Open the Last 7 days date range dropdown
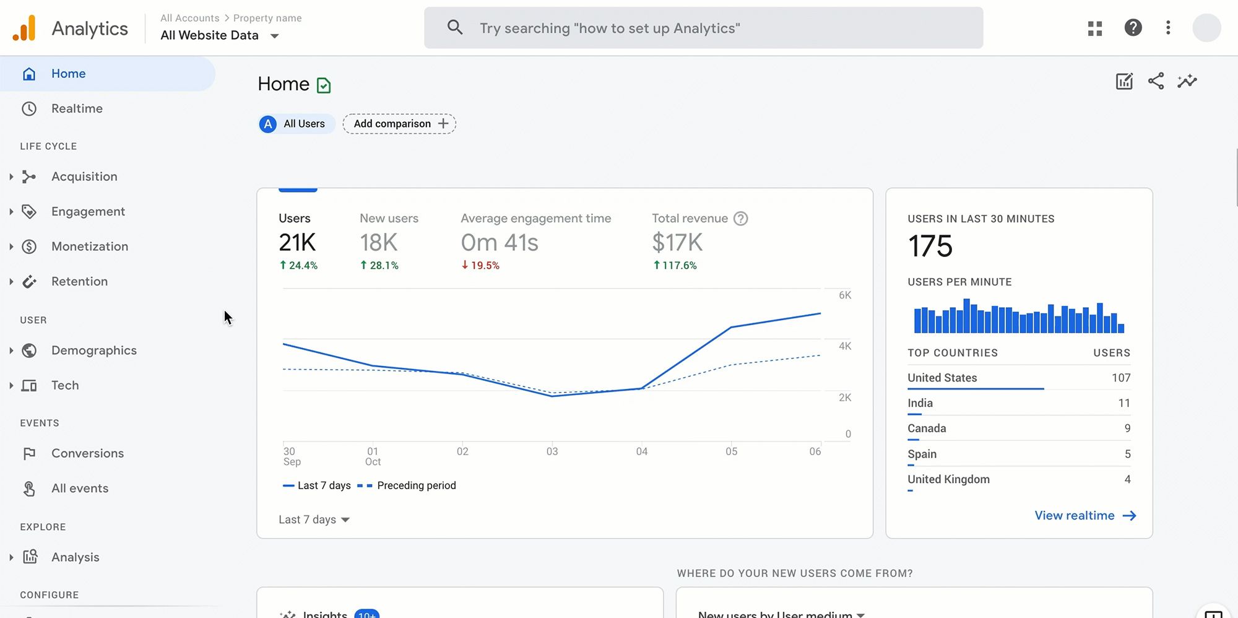1238x618 pixels. click(314, 520)
